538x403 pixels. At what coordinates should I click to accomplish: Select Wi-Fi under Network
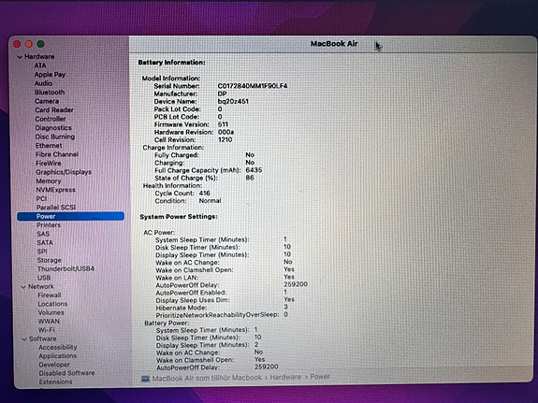click(47, 330)
